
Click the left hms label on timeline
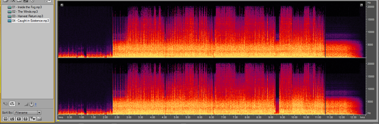61,117
